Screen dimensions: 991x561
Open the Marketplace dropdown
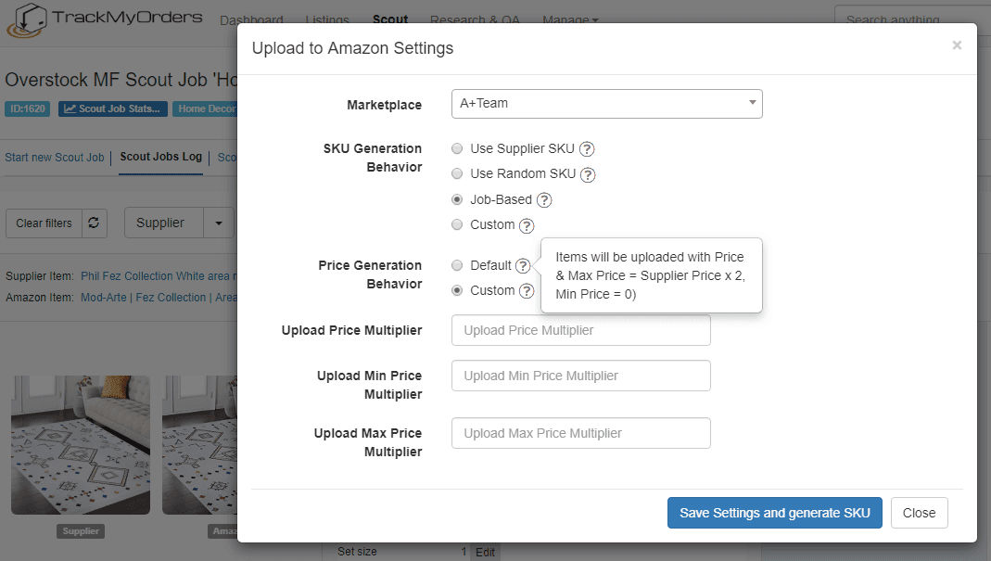(x=606, y=103)
